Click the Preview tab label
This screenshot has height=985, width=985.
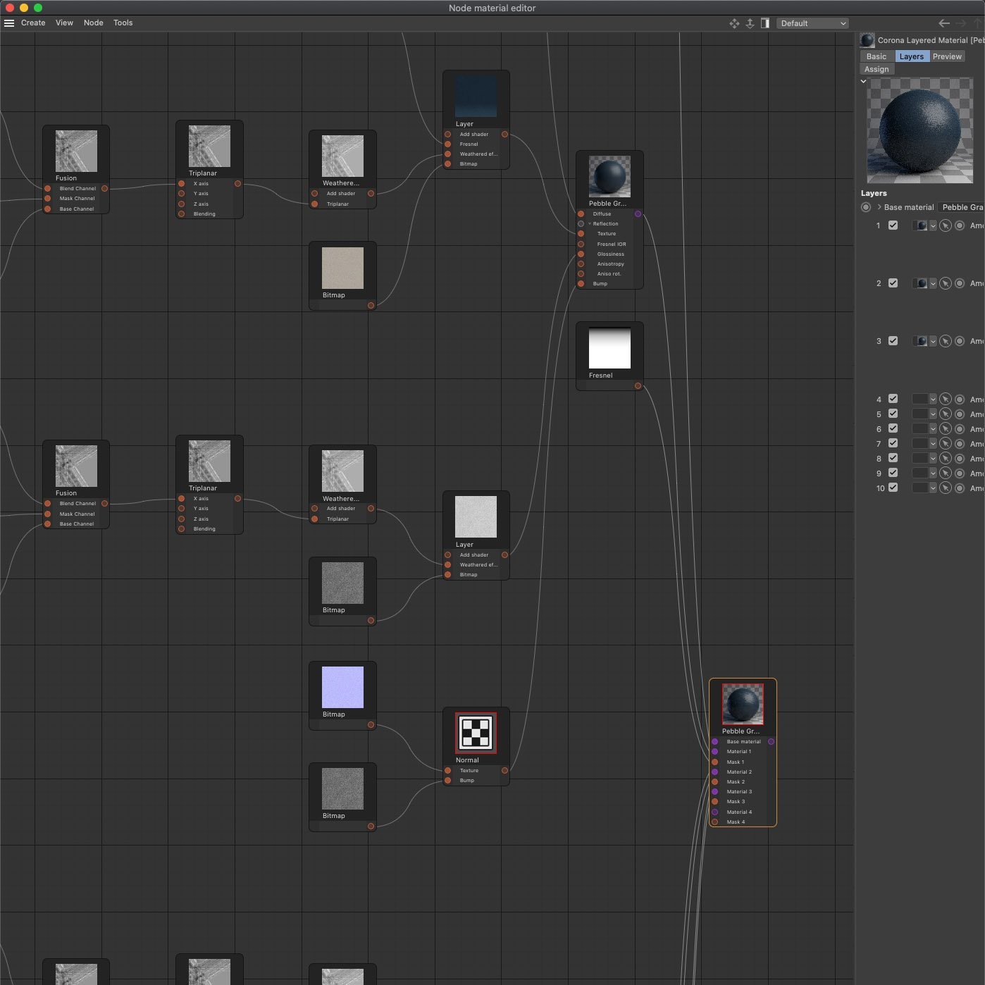947,56
